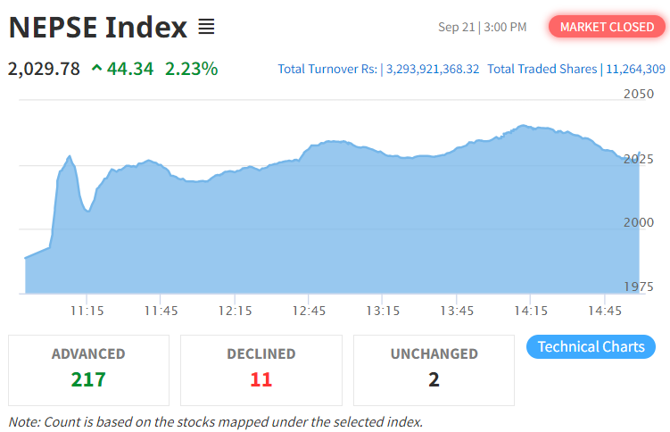Screen dimensions: 670x432
Task: Click the green up arrow change indicator
Action: click(x=96, y=68)
